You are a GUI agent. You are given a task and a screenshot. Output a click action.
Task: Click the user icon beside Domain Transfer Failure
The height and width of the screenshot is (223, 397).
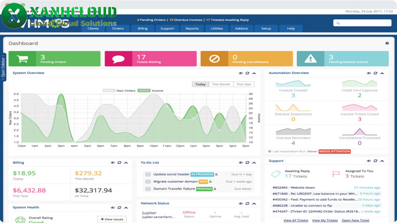pyautogui.click(x=215, y=189)
